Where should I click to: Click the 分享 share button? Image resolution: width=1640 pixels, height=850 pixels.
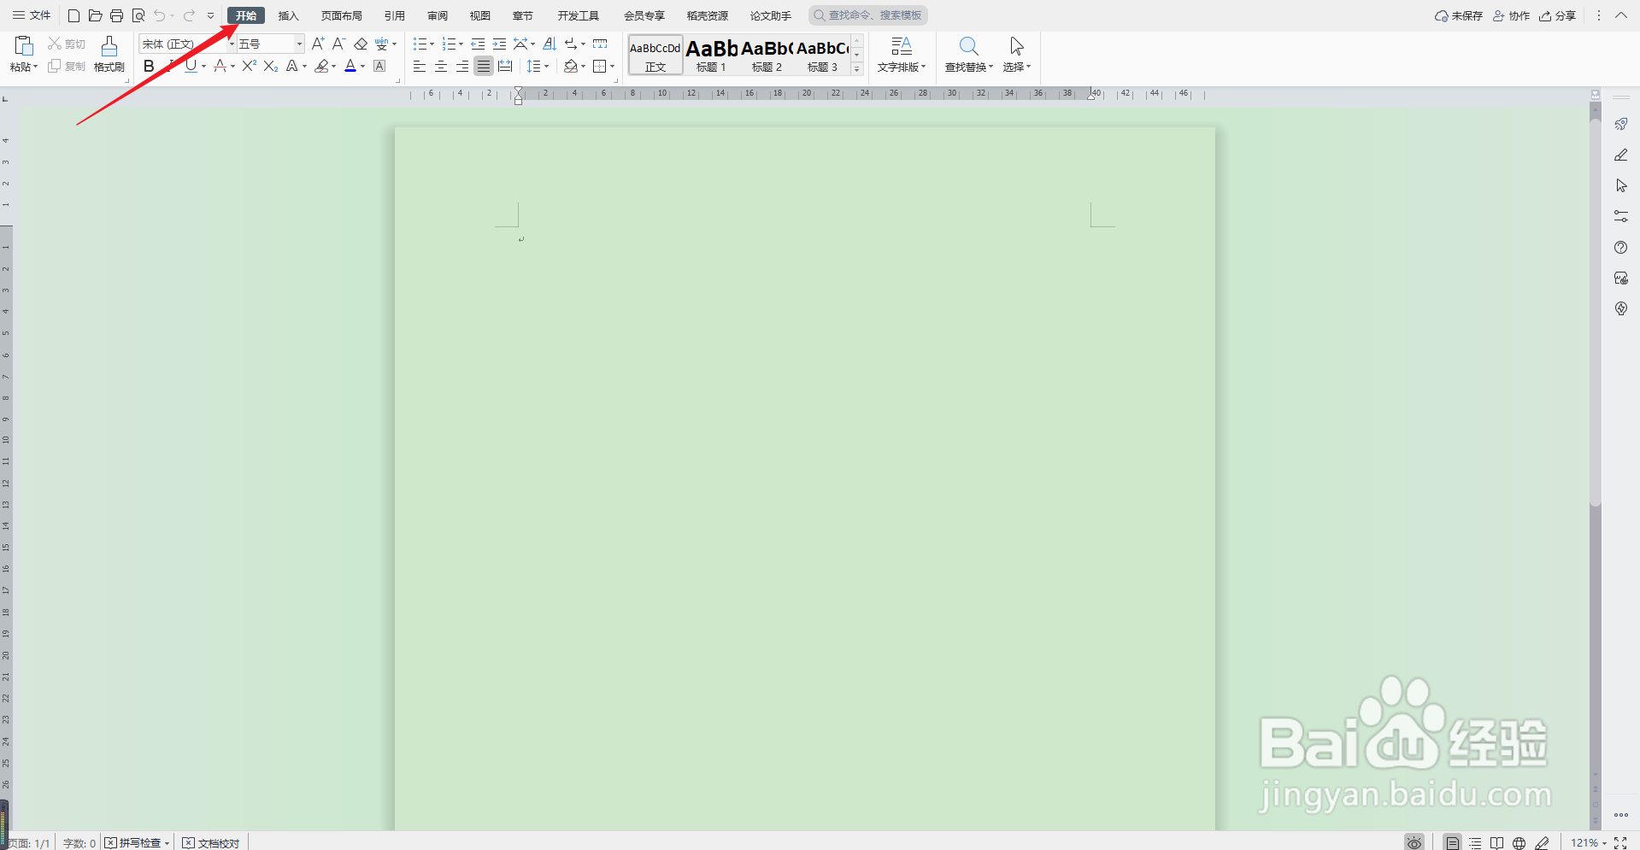pyautogui.click(x=1557, y=15)
